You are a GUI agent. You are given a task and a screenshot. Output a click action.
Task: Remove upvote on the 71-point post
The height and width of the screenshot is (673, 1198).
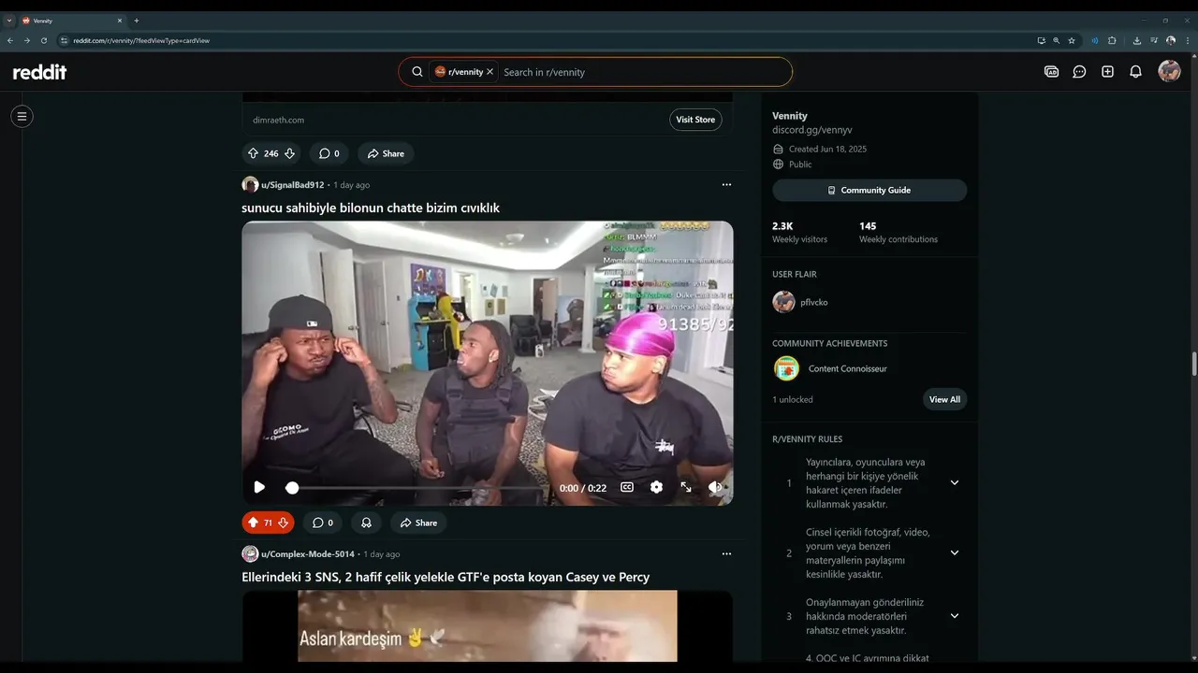point(253,523)
